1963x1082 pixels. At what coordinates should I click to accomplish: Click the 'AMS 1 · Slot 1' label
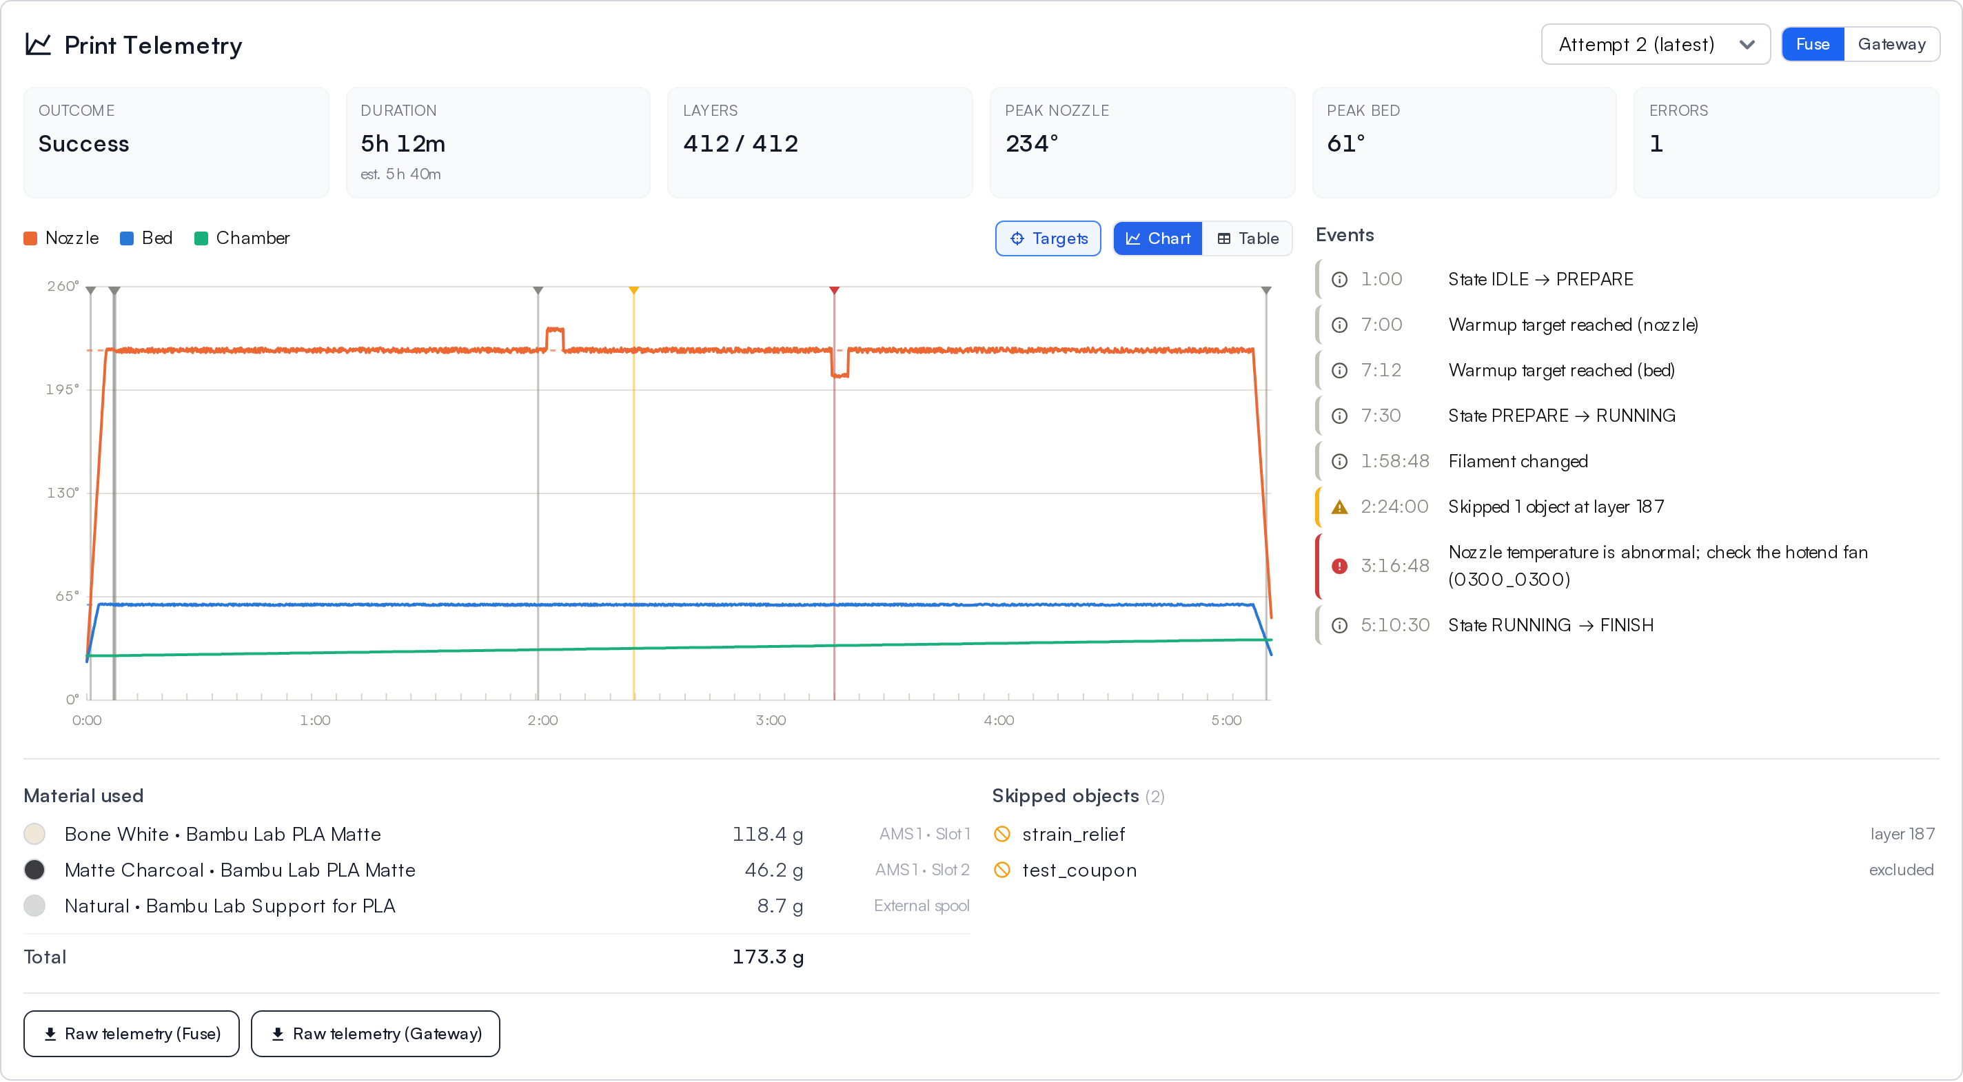tap(924, 835)
